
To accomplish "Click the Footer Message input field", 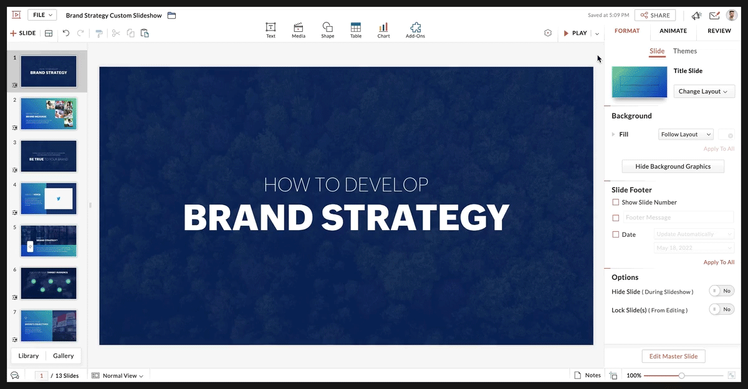I will tap(678, 218).
